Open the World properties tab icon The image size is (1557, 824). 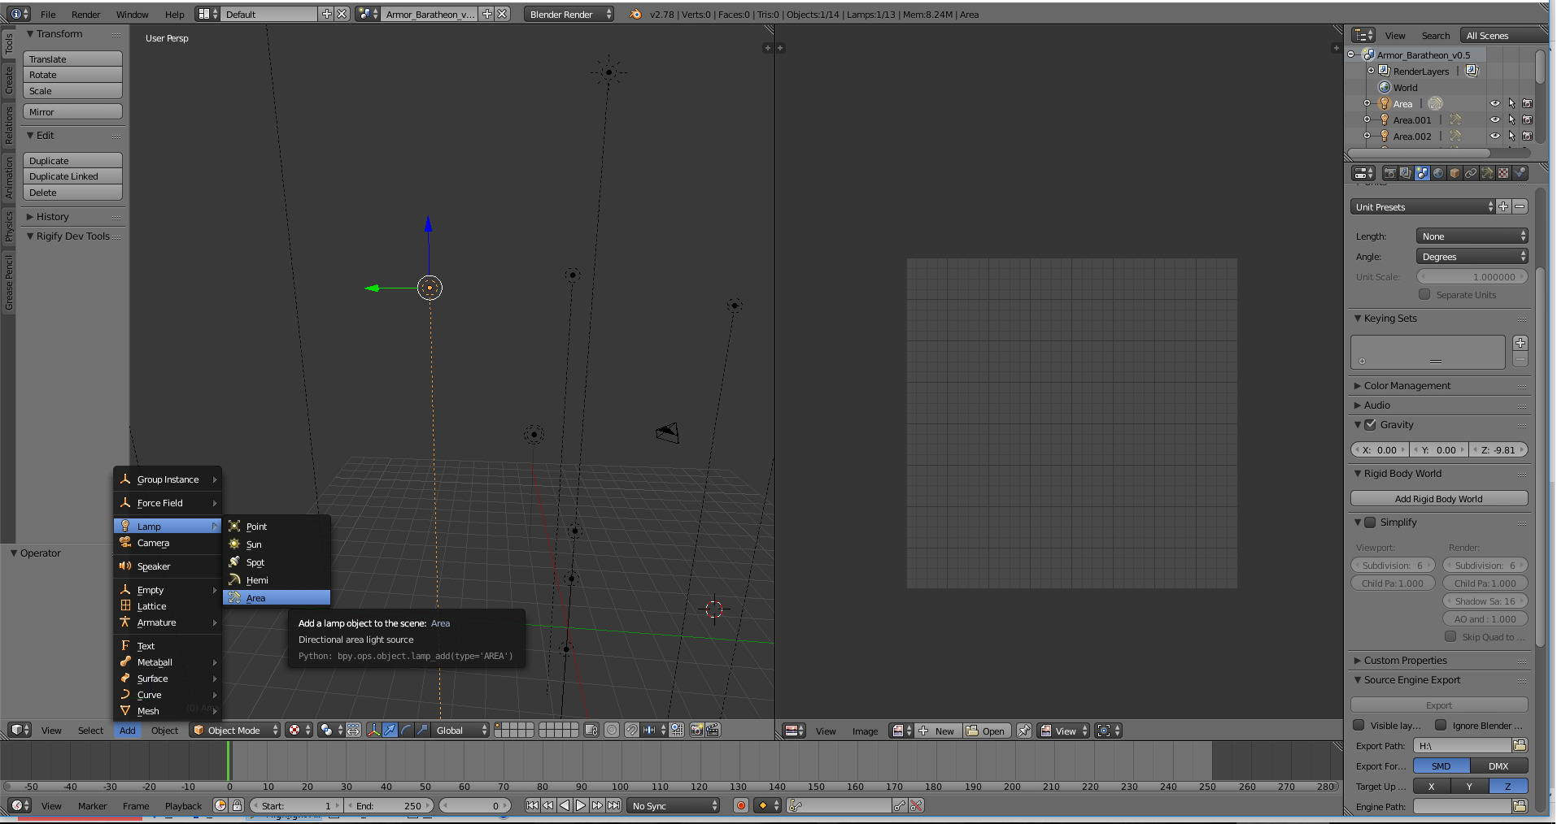1438,173
